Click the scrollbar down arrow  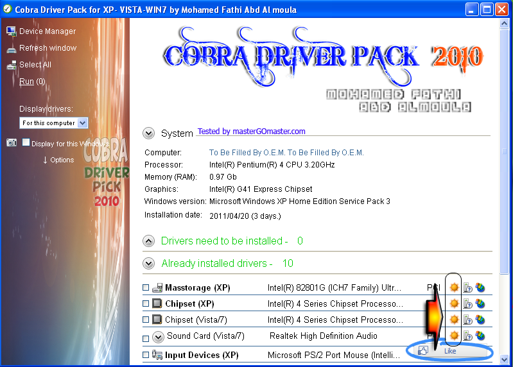coord(504,359)
